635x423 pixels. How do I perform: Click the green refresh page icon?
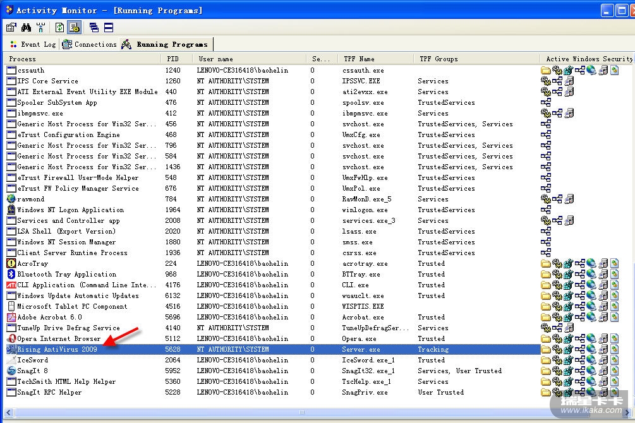click(59, 28)
